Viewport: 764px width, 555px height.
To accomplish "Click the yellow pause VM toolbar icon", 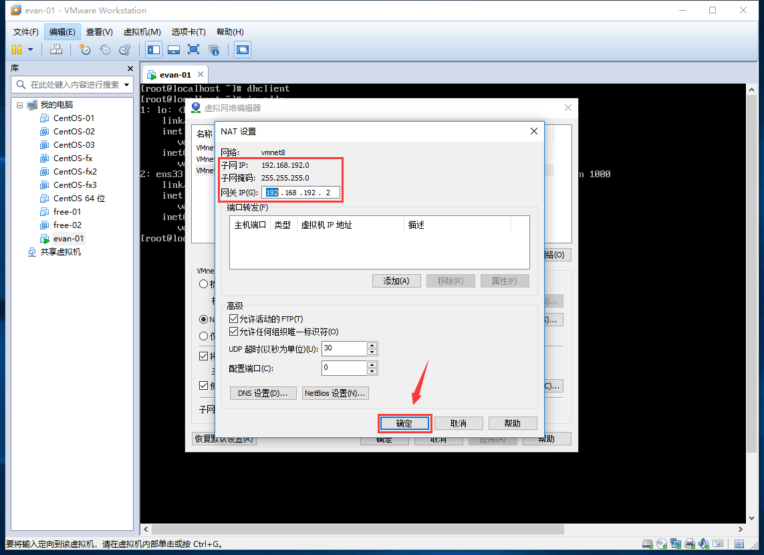I will pyautogui.click(x=17, y=49).
